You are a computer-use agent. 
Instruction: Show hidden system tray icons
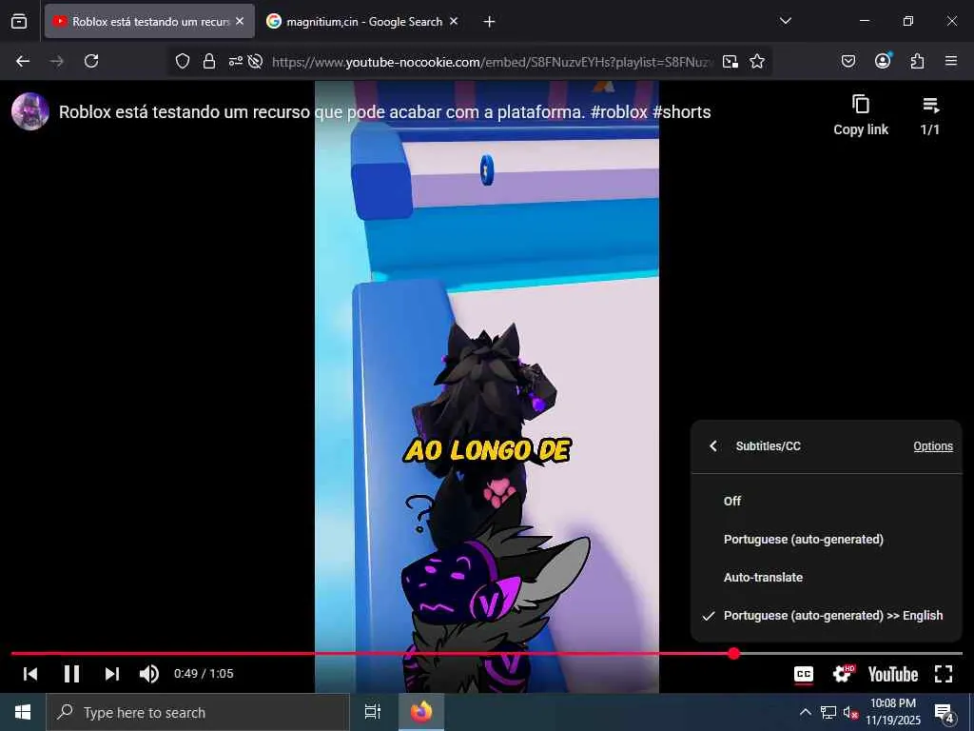pos(805,712)
